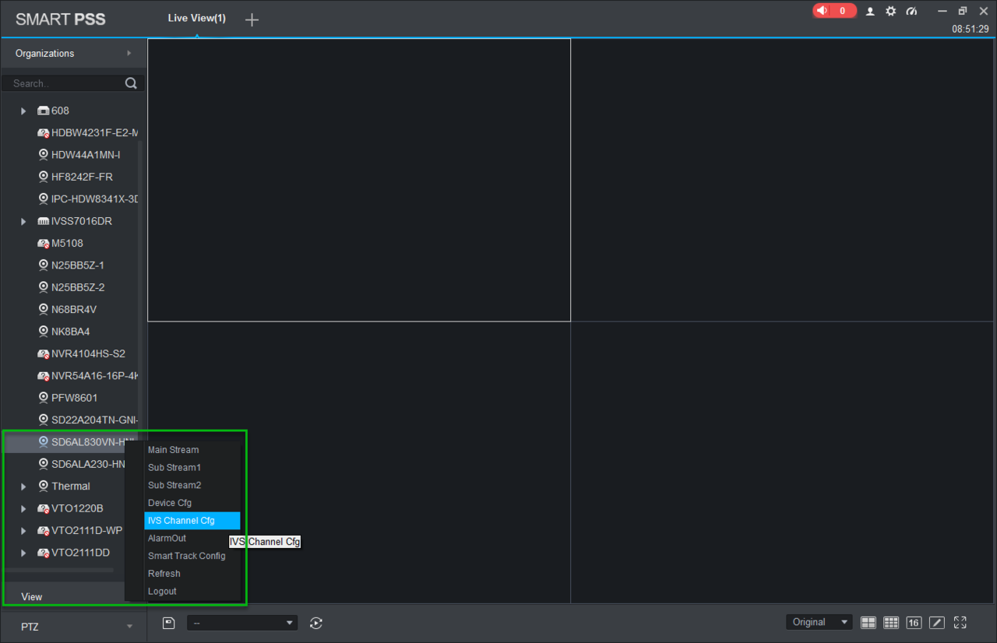
Task: Open the custom layout edit icon
Action: click(937, 623)
